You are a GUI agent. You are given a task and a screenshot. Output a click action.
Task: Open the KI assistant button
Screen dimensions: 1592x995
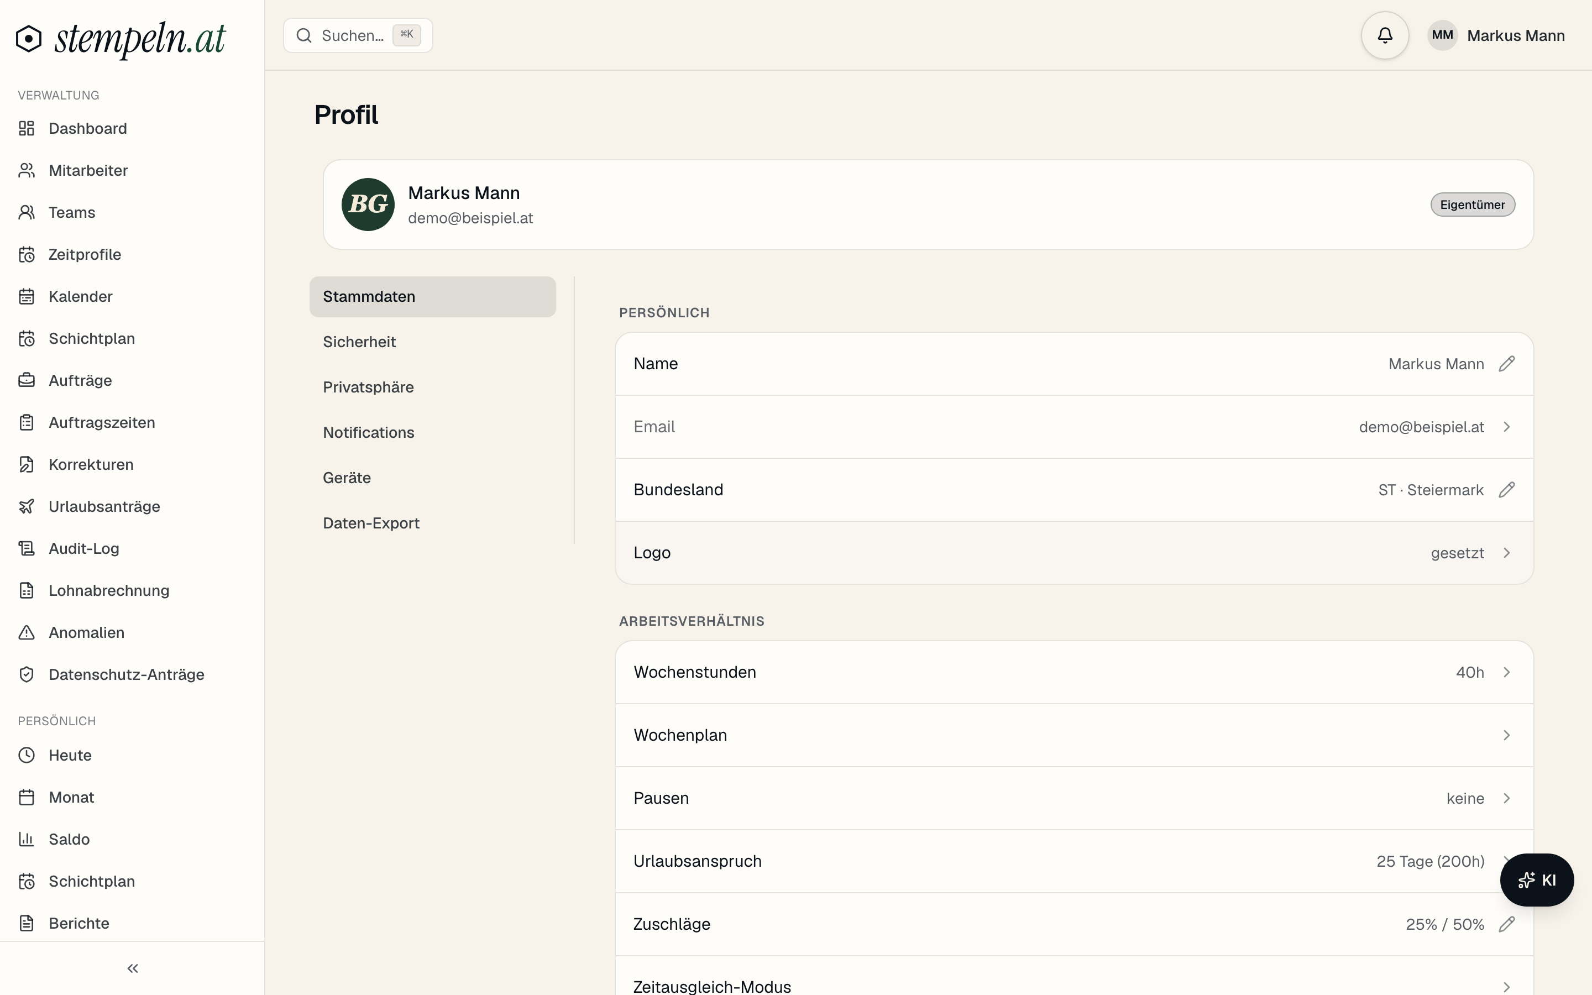1537,880
